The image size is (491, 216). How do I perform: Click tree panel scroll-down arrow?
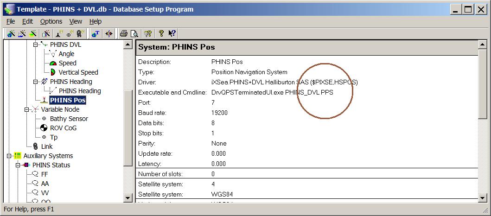click(128, 197)
